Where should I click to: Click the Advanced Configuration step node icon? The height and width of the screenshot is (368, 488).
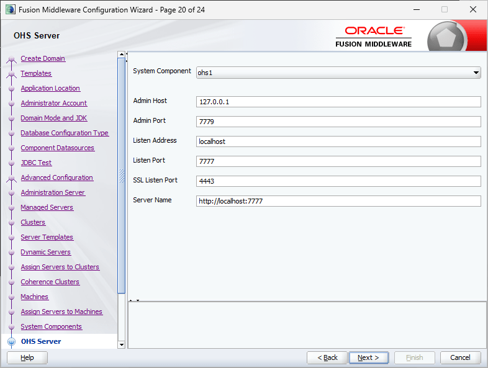(x=12, y=178)
